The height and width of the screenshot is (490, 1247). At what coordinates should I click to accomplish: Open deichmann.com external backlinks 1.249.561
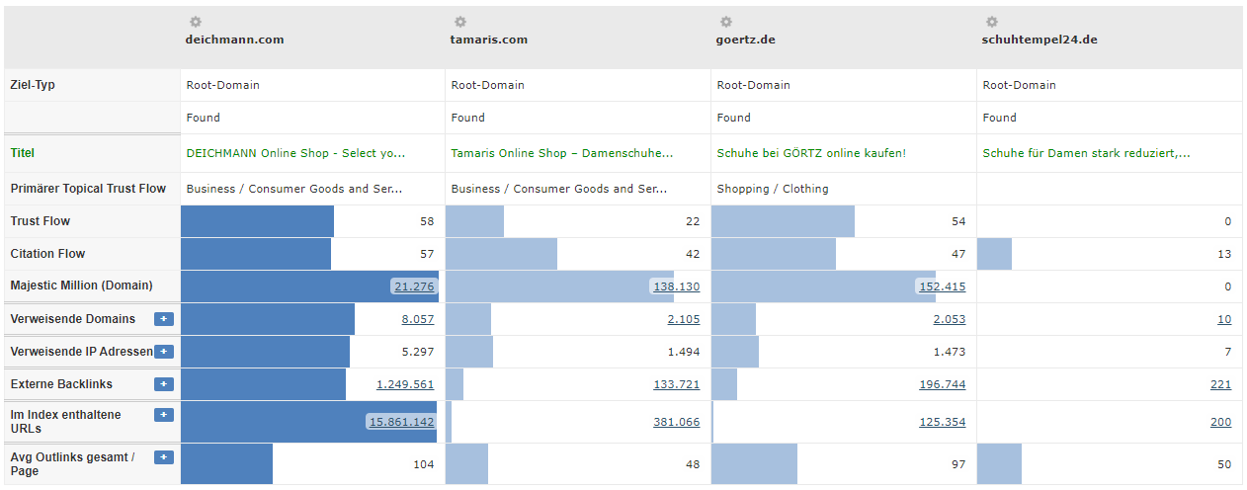pyautogui.click(x=405, y=384)
